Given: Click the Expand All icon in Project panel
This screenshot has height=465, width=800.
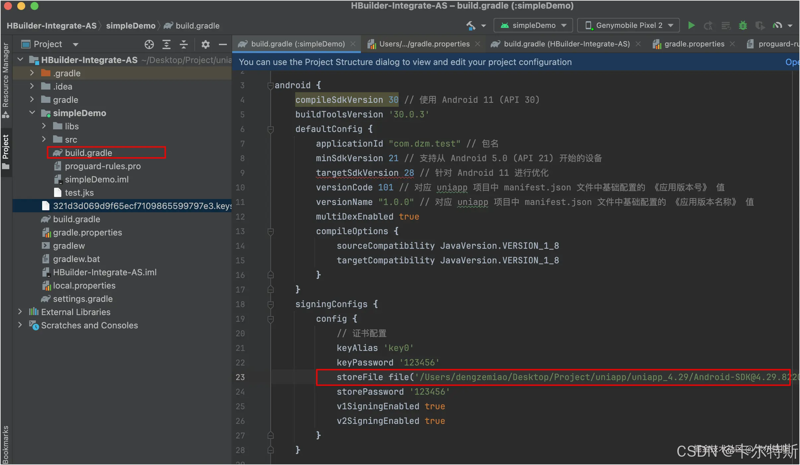Looking at the screenshot, I should tap(167, 44).
